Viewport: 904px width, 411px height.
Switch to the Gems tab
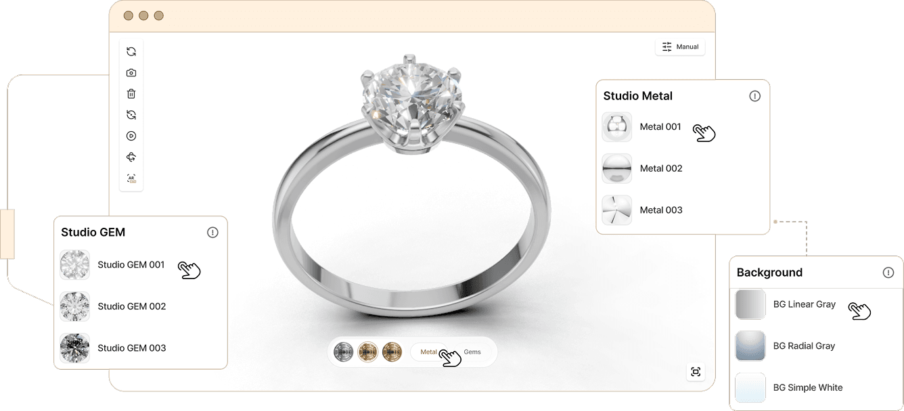[472, 352]
